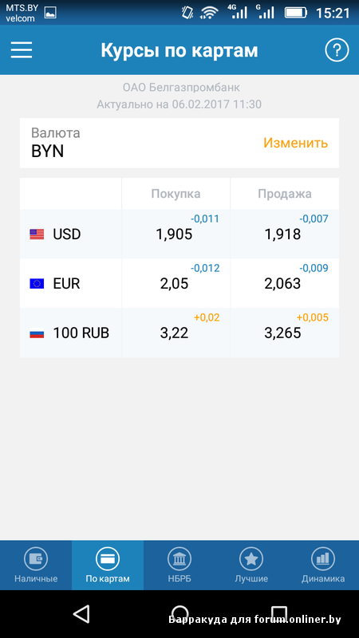Viewport: 359px width, 638px height.
Task: Click the Изменить currency link
Action: coord(295,143)
